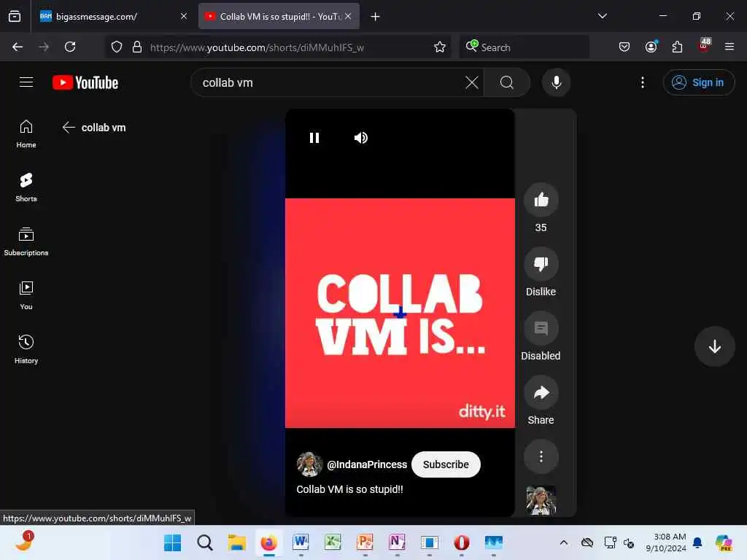Open History in the sidebar
This screenshot has width=747, height=560.
tap(26, 349)
